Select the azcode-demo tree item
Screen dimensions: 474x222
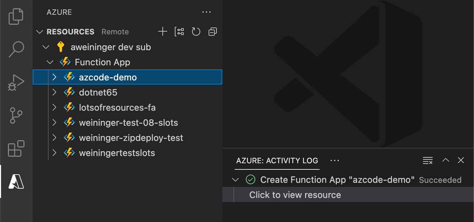[128, 77]
